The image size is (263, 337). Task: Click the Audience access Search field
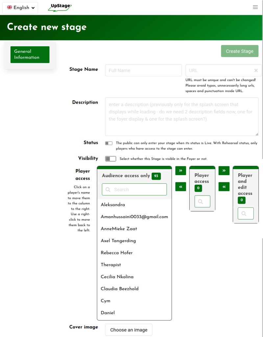click(x=134, y=189)
